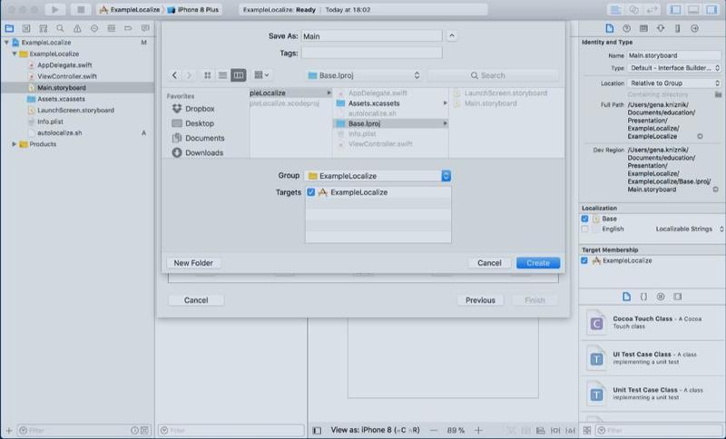Toggle ExampleLocalize target checkbox in save dialog

(x=311, y=192)
